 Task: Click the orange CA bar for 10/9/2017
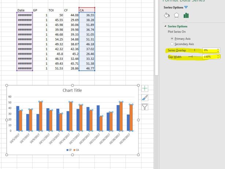[41, 116]
